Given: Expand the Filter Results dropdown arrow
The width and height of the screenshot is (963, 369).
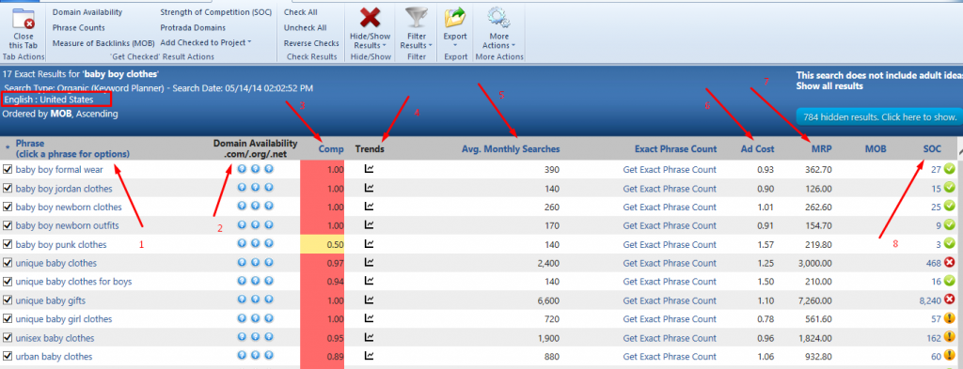Looking at the screenshot, I should coord(431,46).
